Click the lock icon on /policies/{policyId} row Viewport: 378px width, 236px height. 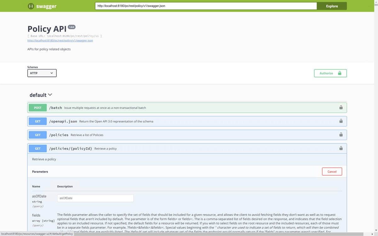(341, 148)
